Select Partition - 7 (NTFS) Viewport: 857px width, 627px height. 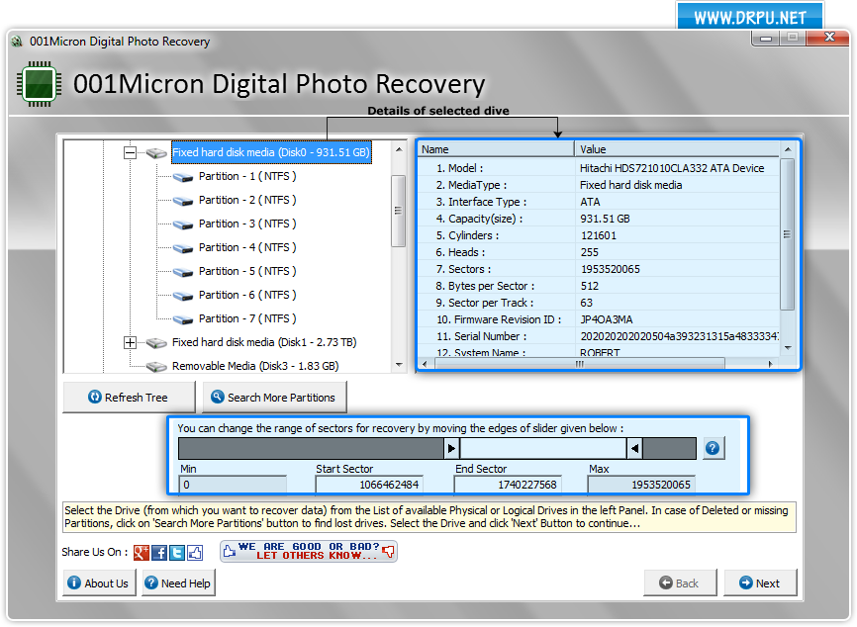pyautogui.click(x=247, y=318)
